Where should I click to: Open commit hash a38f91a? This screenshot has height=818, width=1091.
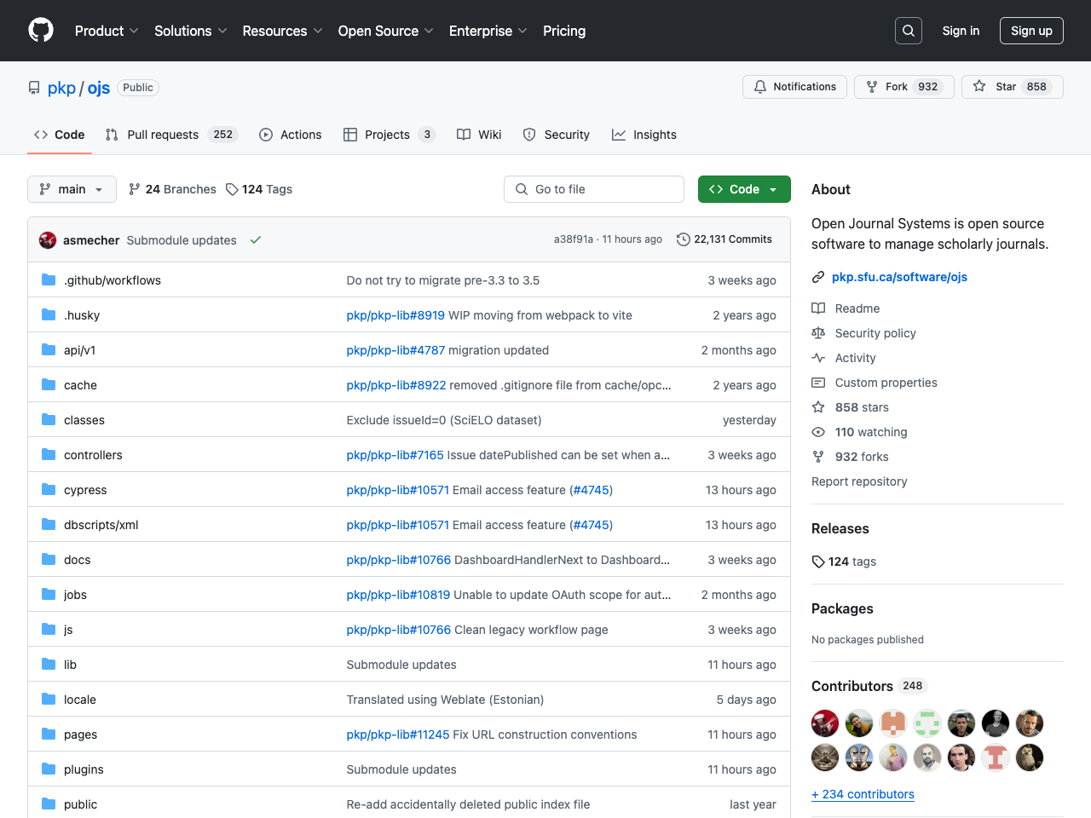coord(574,239)
